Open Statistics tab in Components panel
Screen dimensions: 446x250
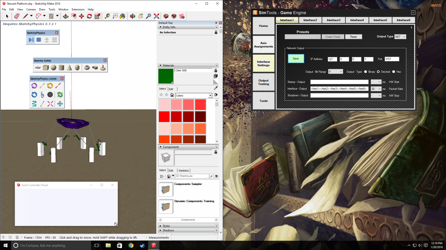point(184,171)
